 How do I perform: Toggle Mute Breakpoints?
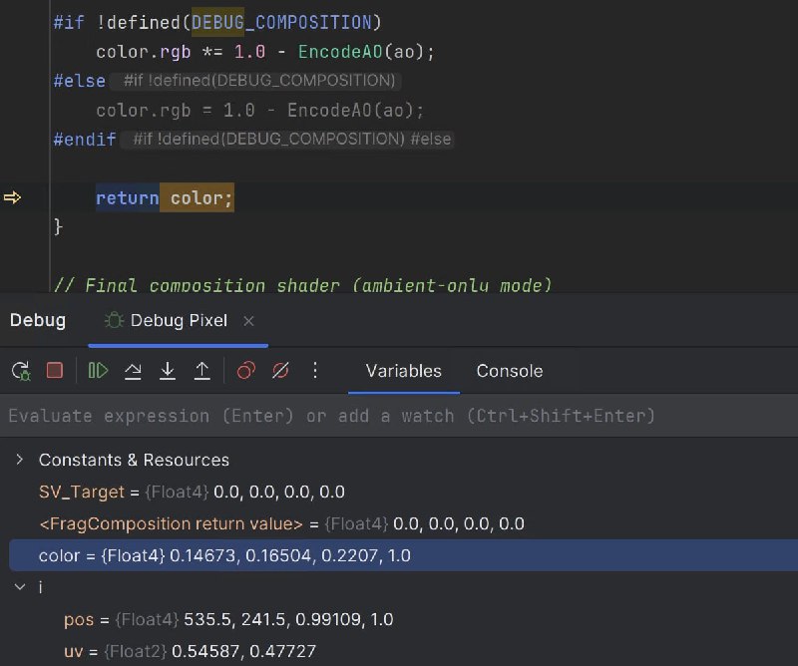tap(280, 371)
